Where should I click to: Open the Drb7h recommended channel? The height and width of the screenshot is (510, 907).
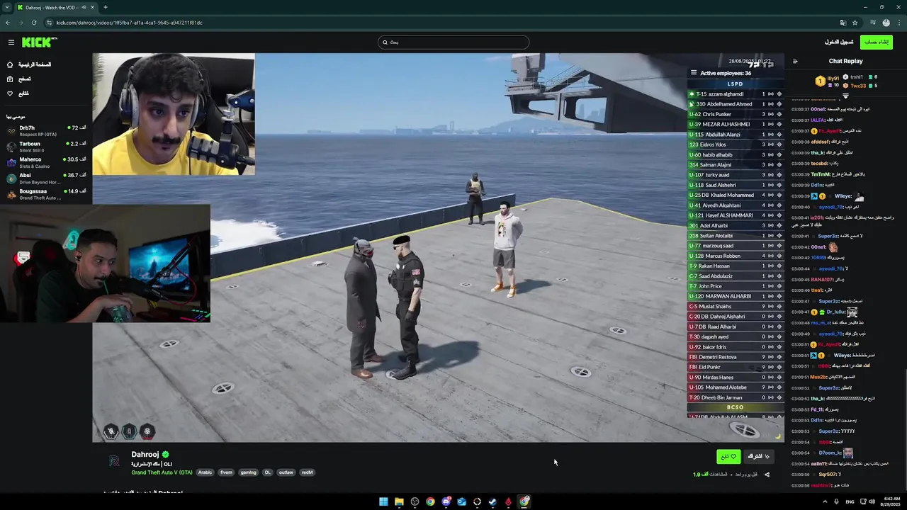pos(46,130)
